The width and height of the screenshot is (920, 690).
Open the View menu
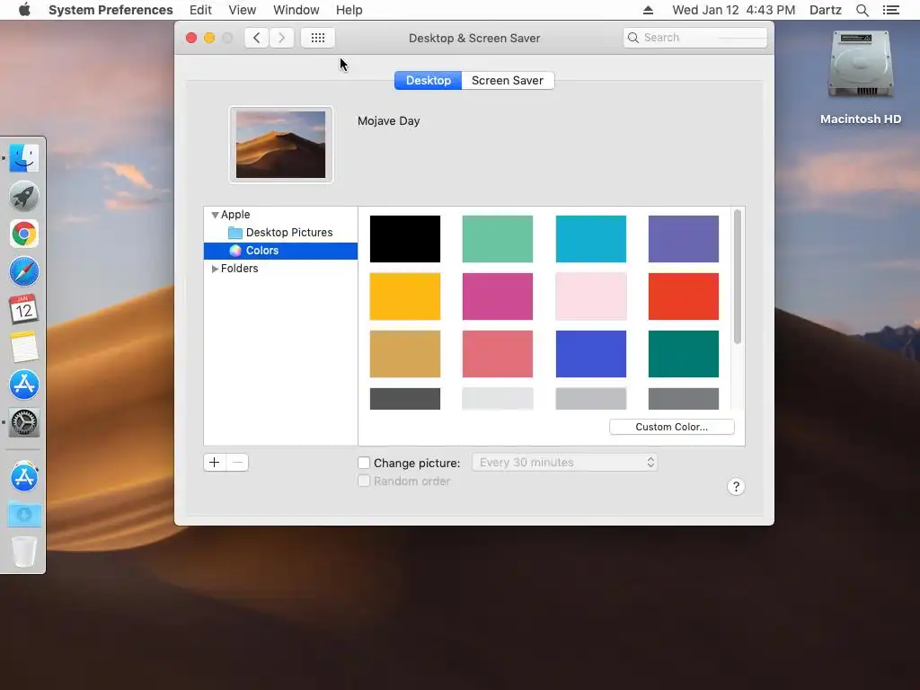(243, 10)
